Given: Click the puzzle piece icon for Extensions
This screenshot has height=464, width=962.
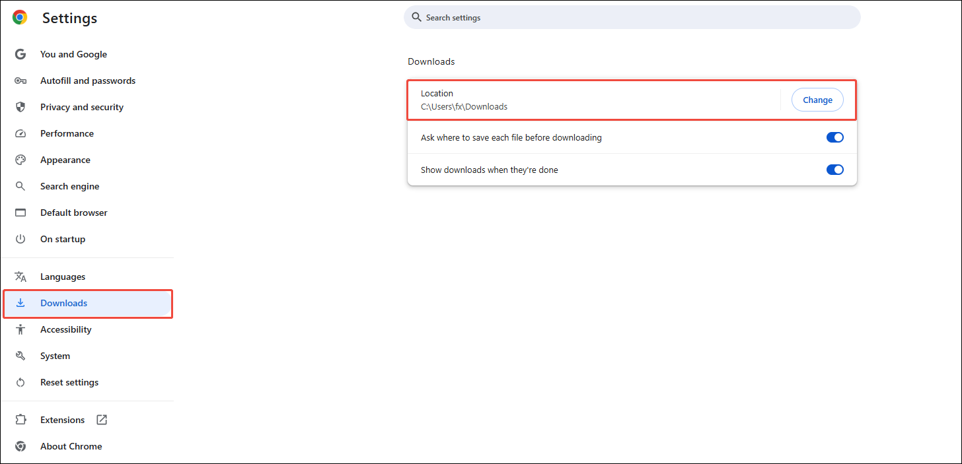Looking at the screenshot, I should 20,420.
